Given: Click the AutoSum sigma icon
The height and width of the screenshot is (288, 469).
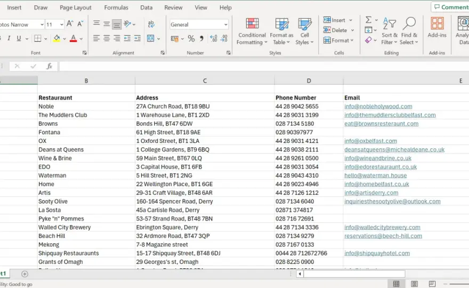Looking at the screenshot, I should point(368,20).
